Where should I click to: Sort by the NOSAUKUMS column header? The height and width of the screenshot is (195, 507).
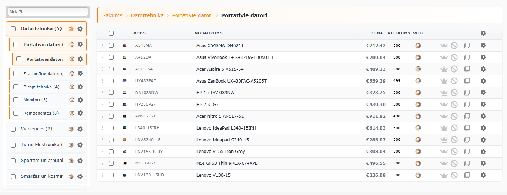(209, 33)
